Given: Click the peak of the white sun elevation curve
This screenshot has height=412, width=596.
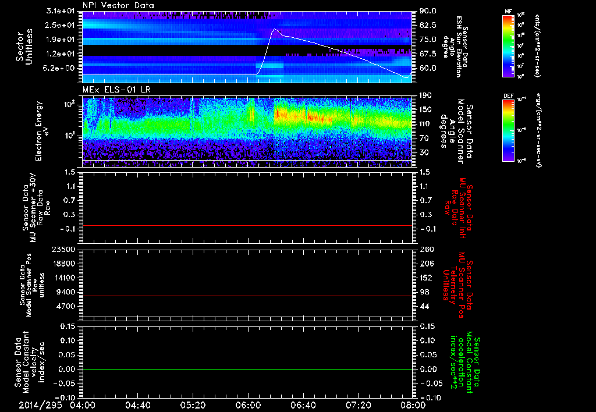Looking at the screenshot, I should pos(274,29).
